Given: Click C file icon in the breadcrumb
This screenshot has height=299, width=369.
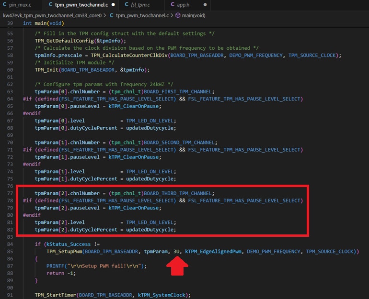Looking at the screenshot, I should [x=112, y=15].
